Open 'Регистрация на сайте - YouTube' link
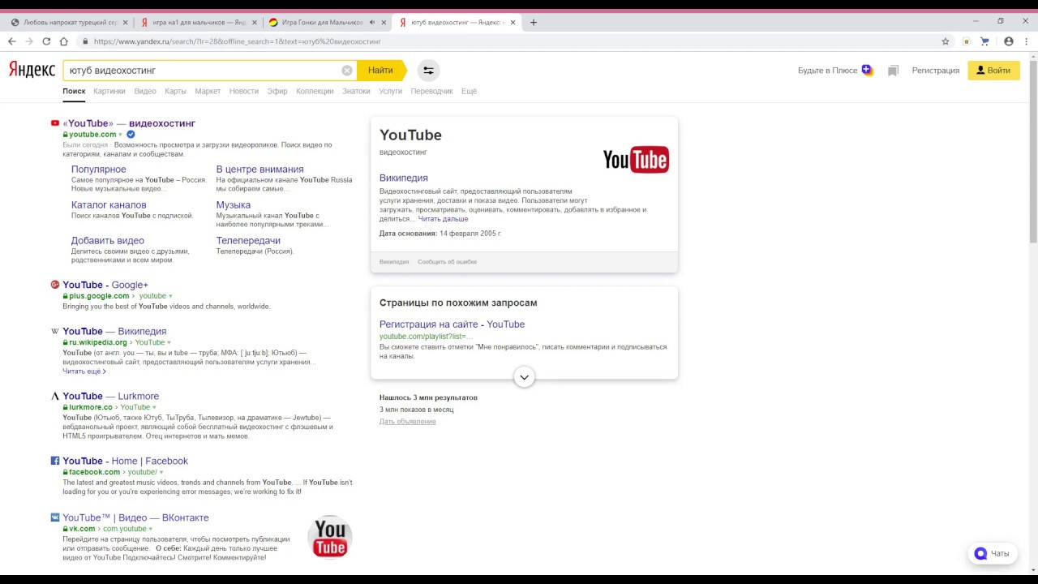 click(452, 324)
